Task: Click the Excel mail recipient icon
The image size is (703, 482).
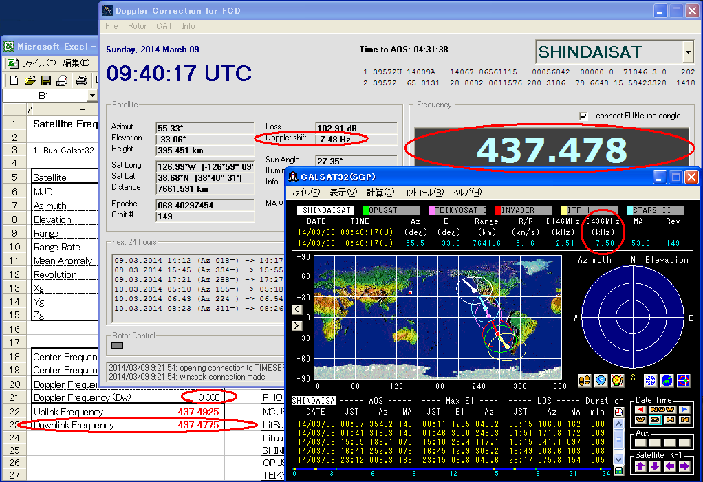Action: click(x=62, y=80)
